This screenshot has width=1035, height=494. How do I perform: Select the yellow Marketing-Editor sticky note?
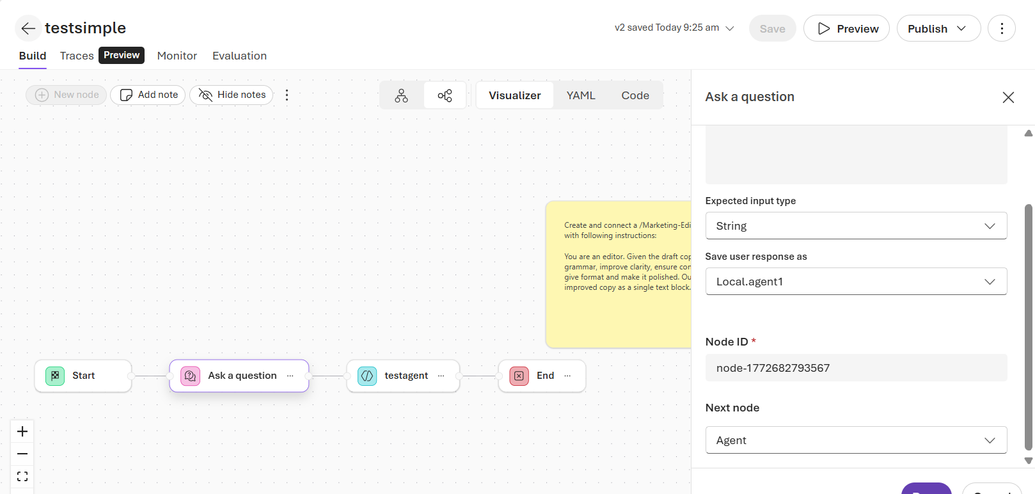coord(619,275)
